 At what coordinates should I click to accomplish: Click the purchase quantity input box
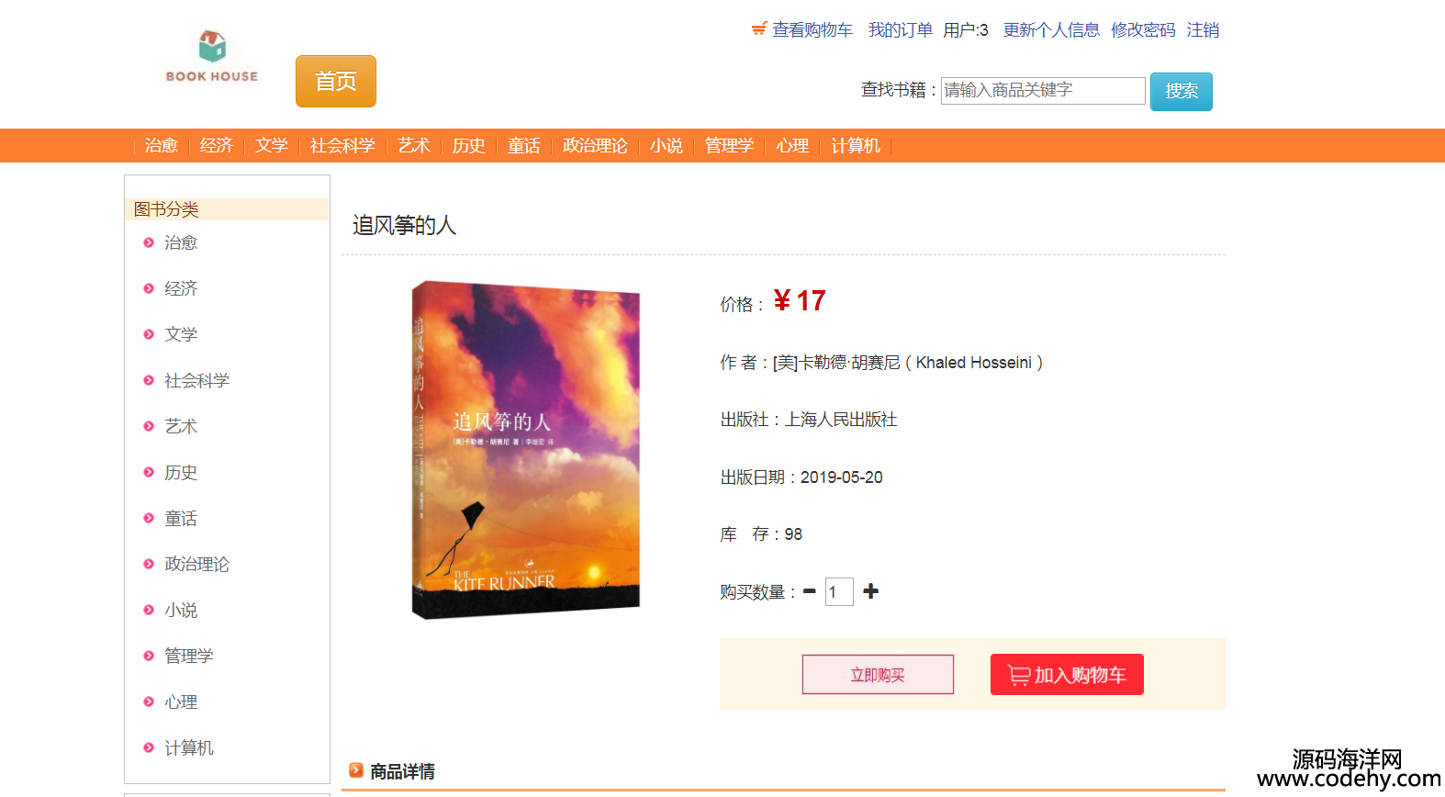pyautogui.click(x=839, y=591)
